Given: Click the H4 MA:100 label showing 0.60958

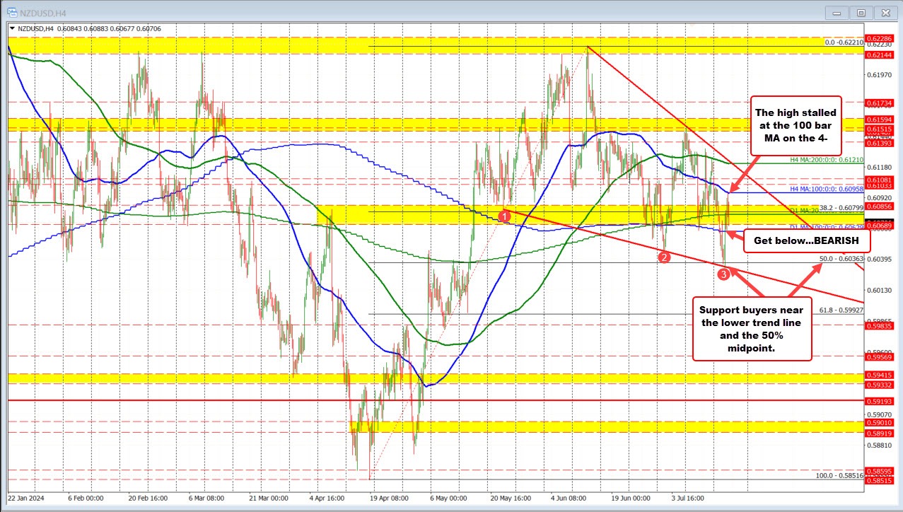Looking at the screenshot, I should click(825, 190).
